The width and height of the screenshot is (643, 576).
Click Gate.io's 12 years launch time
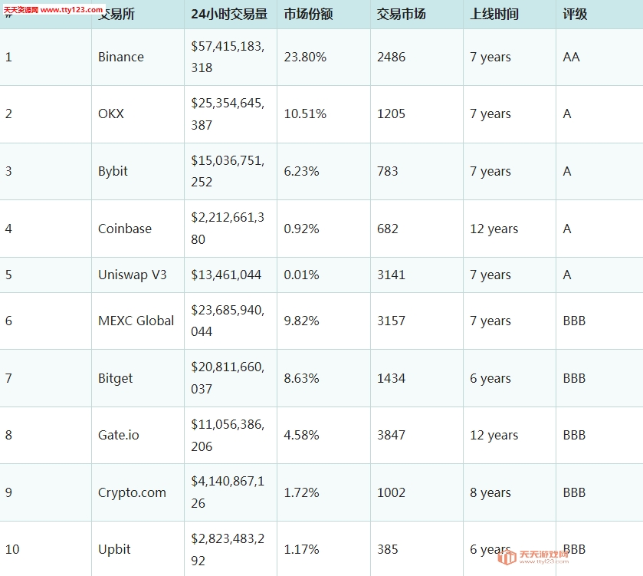tap(494, 436)
